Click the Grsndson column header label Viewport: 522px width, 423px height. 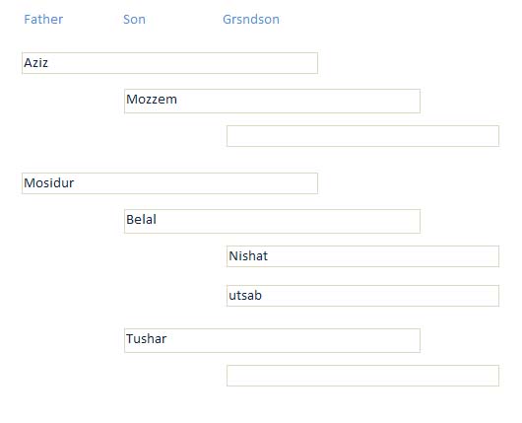point(251,20)
